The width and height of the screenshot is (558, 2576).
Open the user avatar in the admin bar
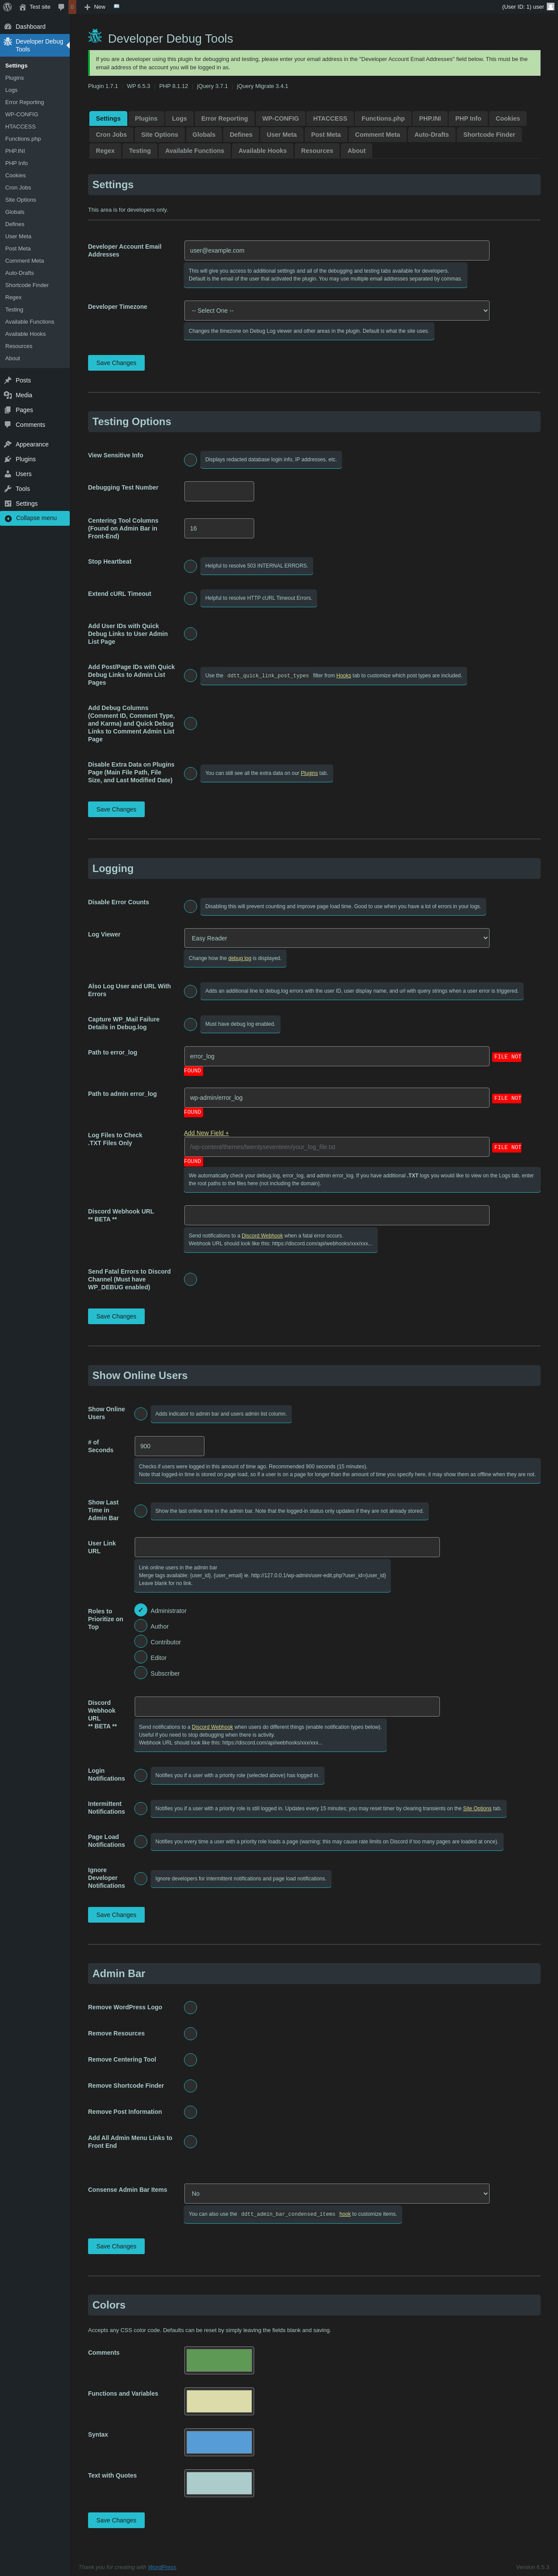point(550,7)
